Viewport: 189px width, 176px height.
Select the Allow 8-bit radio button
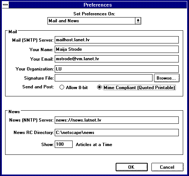62,87
